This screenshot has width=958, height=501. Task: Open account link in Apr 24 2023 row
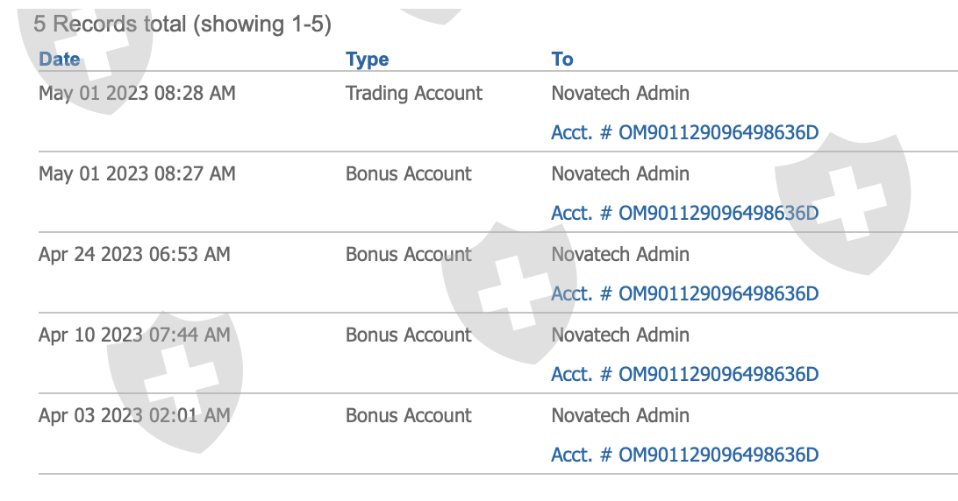coord(684,294)
